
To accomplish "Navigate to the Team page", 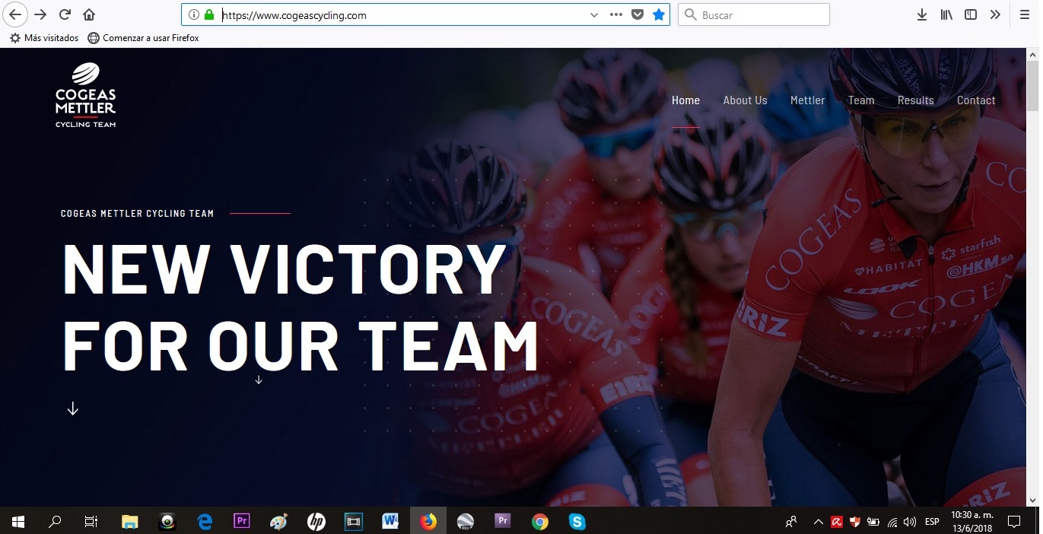I will (861, 100).
